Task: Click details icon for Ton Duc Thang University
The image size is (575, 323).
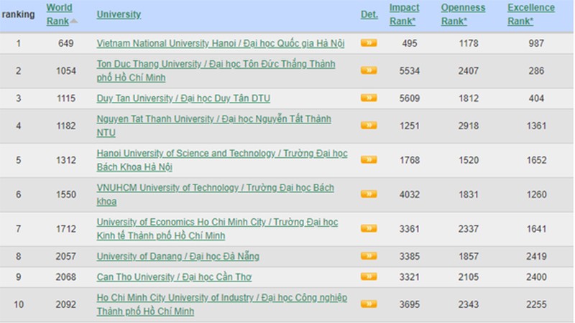Action: (369, 70)
